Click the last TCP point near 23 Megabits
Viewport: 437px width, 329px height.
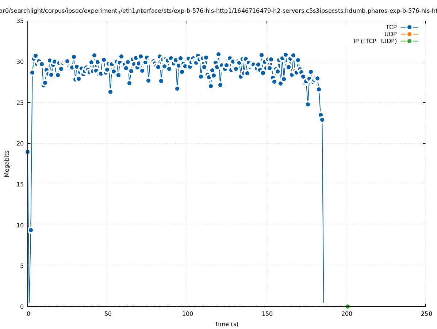(x=322, y=120)
